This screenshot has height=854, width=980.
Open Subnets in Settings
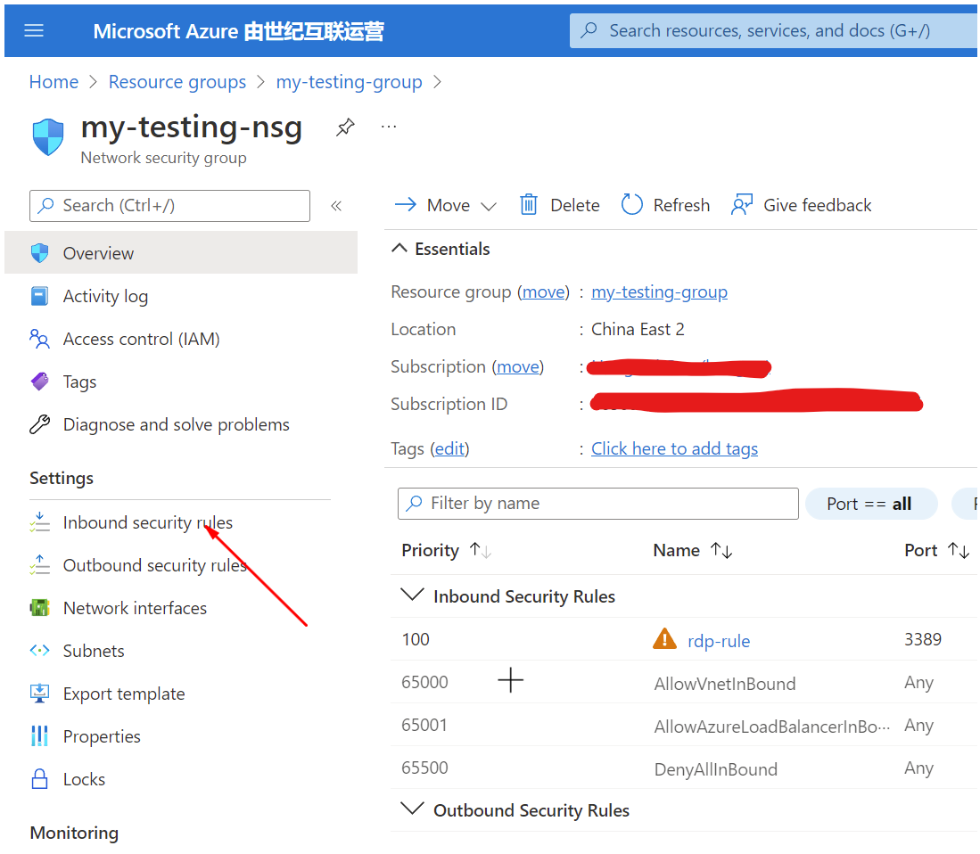(94, 651)
